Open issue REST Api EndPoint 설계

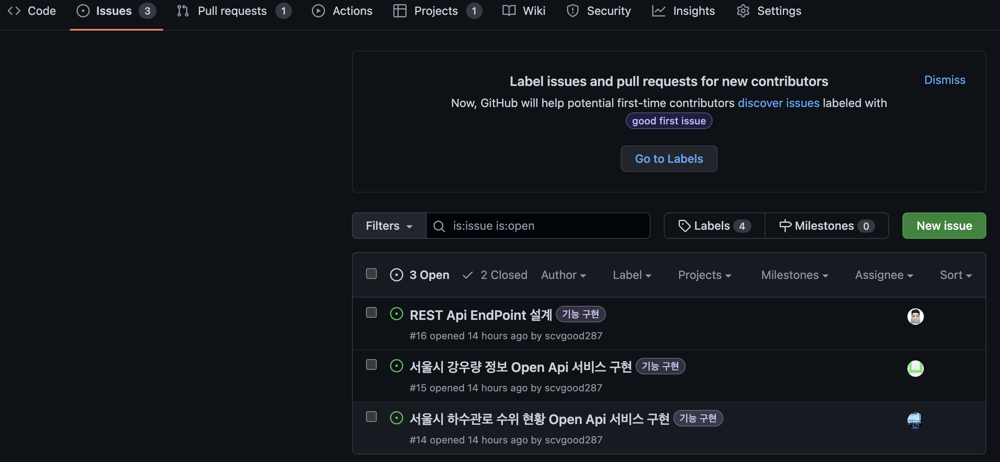(481, 315)
